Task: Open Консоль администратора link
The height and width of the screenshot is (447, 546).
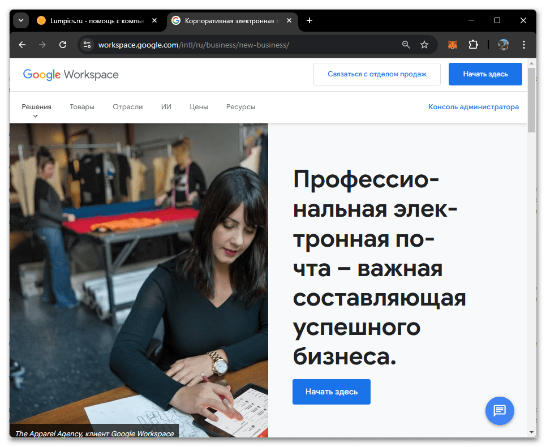Action: 473,107
